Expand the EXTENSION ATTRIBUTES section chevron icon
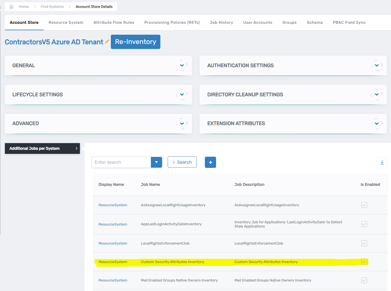The image size is (391, 291). coord(376,123)
